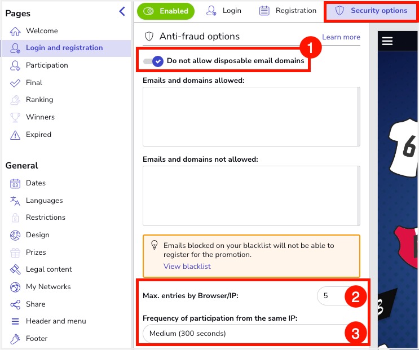Switch to the Registration tab
The height and width of the screenshot is (350, 419).
tap(288, 11)
